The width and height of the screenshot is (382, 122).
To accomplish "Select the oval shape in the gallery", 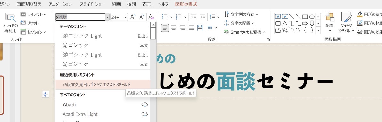I will pos(312,17).
